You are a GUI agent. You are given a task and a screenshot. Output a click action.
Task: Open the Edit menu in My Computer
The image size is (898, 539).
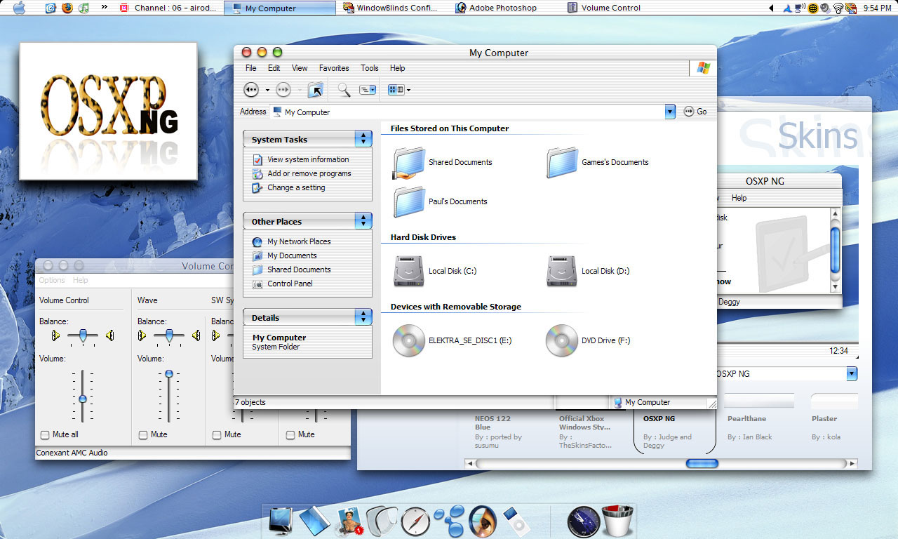[x=274, y=68]
